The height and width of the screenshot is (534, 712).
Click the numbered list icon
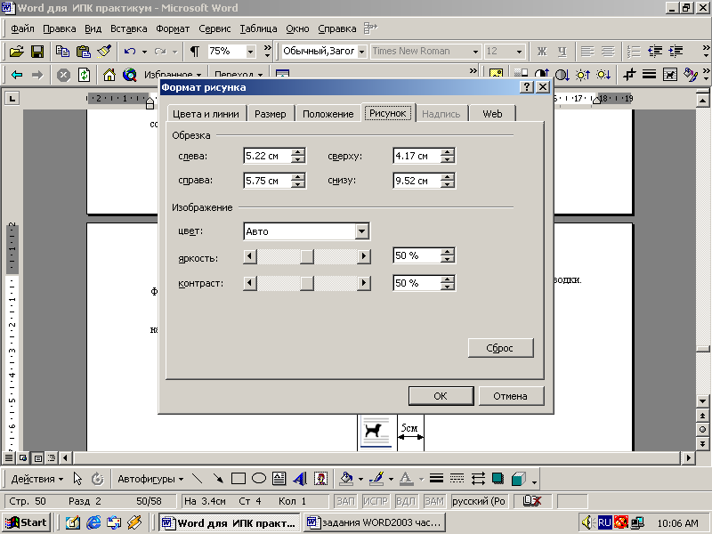[634, 52]
